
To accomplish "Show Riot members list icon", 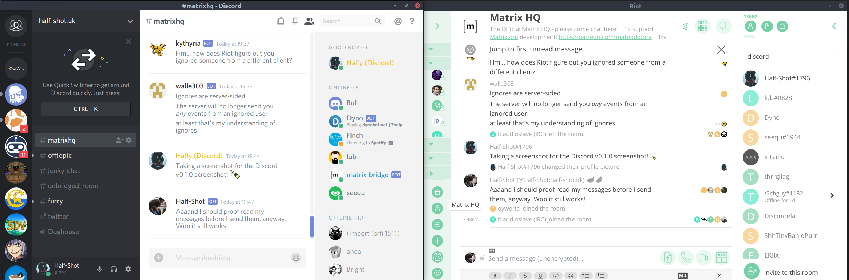I will click(x=750, y=26).
